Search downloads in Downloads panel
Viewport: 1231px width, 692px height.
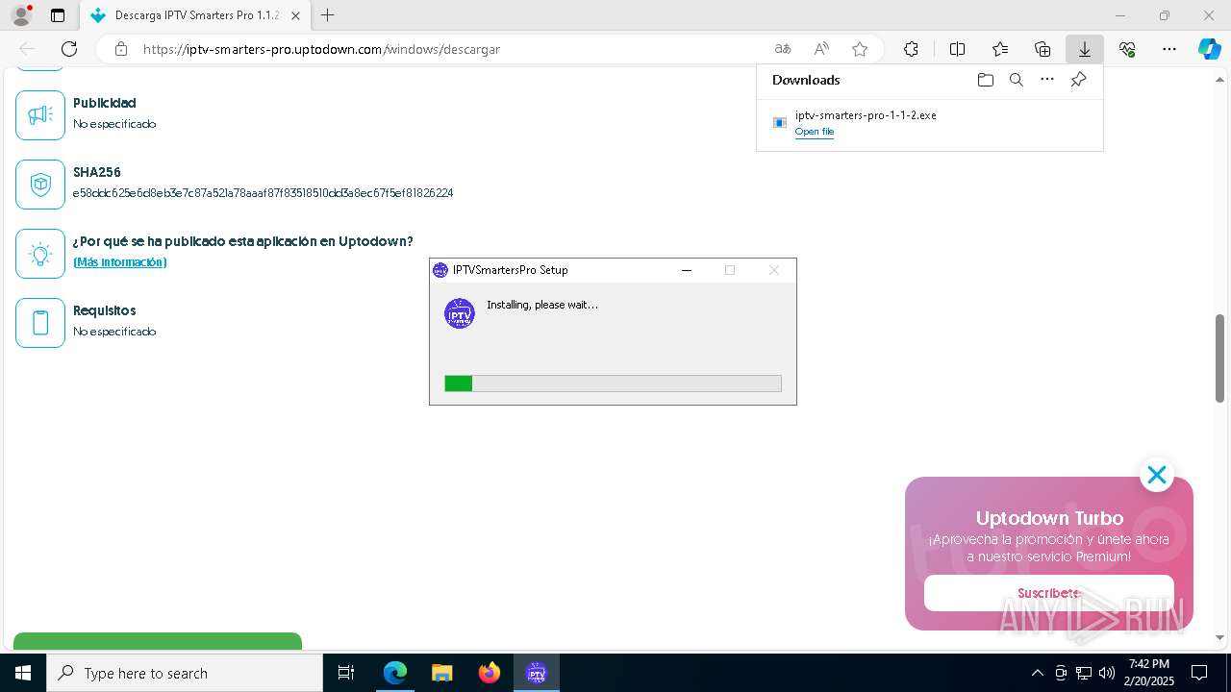pyautogui.click(x=1017, y=80)
